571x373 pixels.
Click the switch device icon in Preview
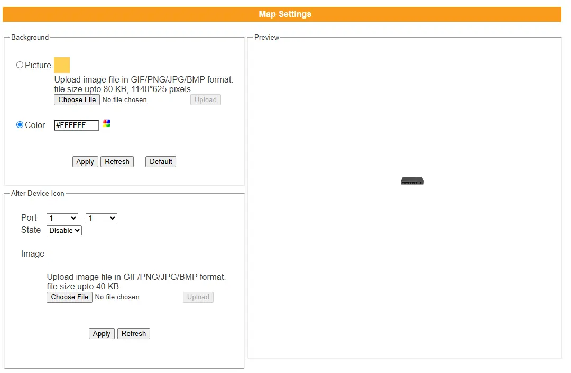(x=412, y=180)
